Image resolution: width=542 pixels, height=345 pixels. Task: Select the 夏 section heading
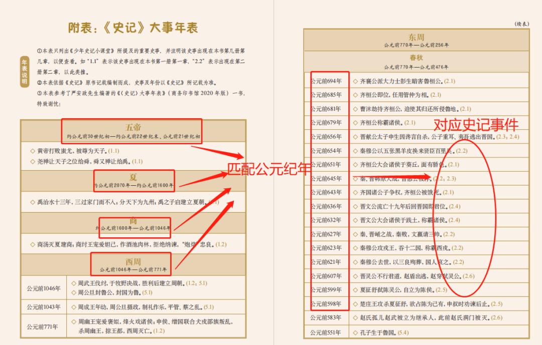click(133, 177)
